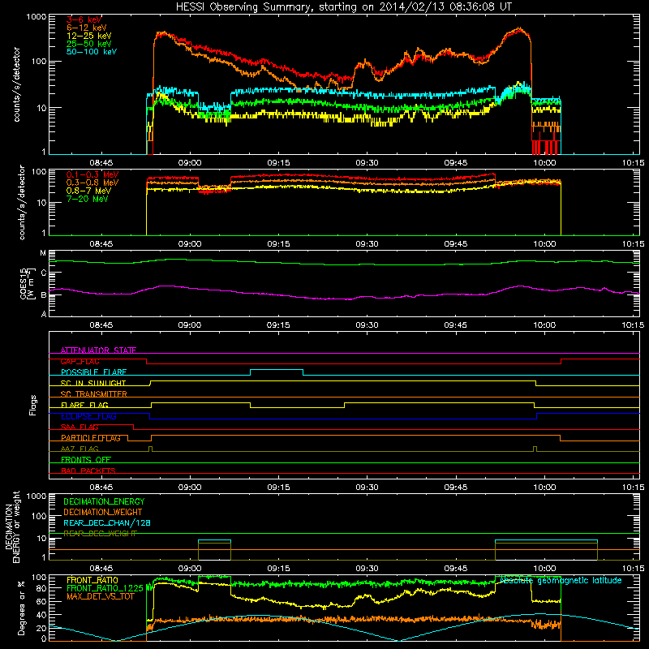Screen dimensions: 649x649
Task: Select the GAP_FLAG label
Action: (80, 361)
